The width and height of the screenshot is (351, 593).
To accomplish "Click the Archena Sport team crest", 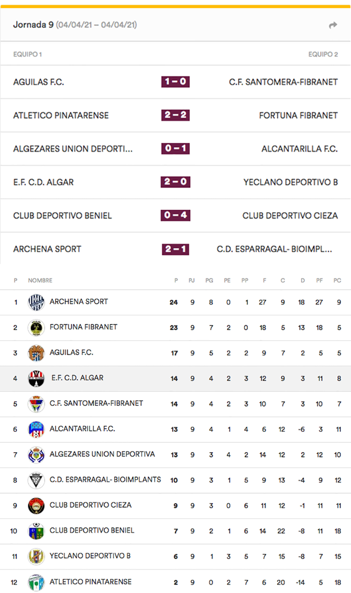I will (x=36, y=302).
